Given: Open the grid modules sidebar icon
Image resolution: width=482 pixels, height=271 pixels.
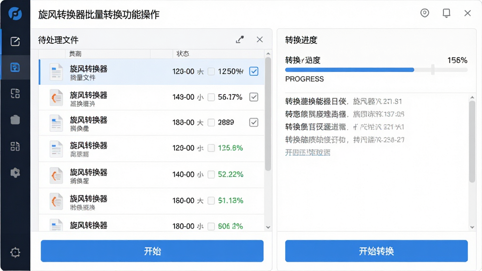Looking at the screenshot, I should 15,146.
